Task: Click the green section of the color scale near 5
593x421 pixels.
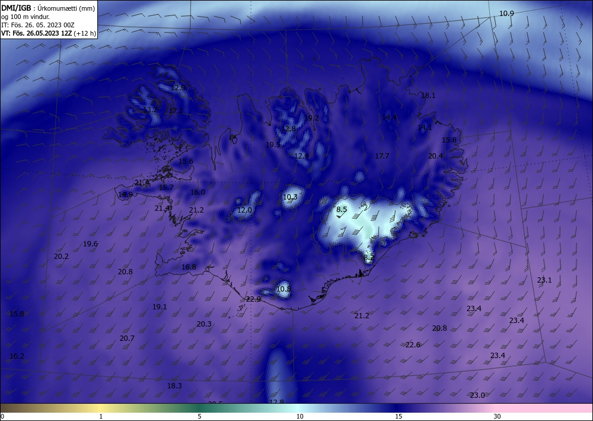Action: pos(200,408)
